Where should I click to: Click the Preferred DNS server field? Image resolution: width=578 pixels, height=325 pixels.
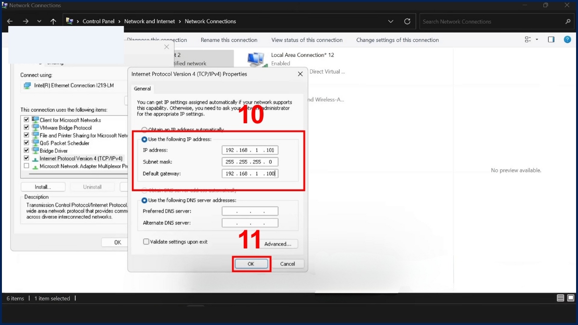click(250, 211)
